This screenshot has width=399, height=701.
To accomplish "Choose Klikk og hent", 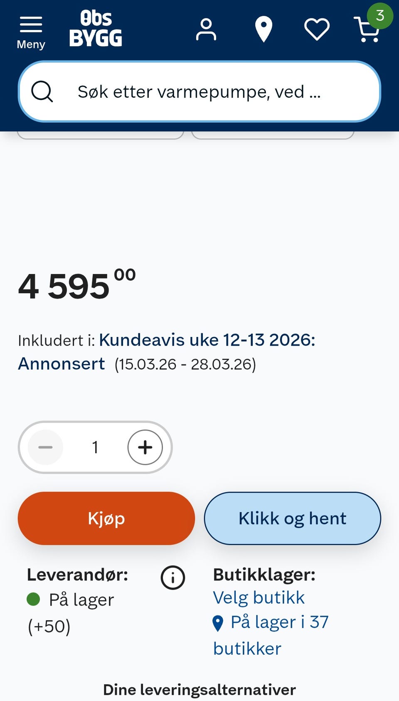I will 292,519.
